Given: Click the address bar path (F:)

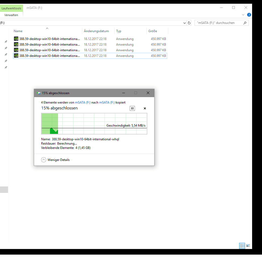Looking at the screenshot, I should (x=2, y=23).
